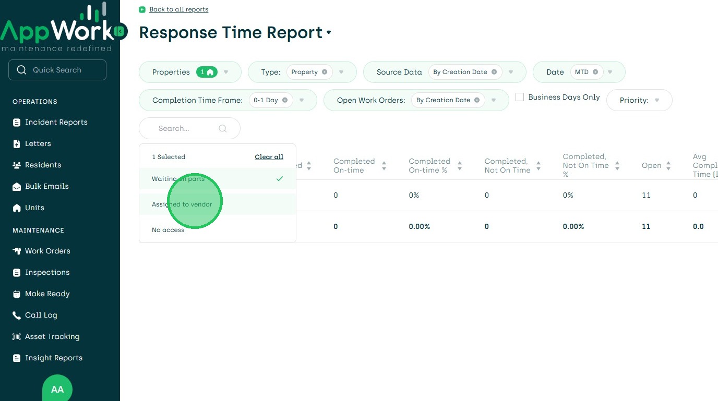
Task: Remove By Creation Date chip from Open Work Orders
Action: coord(477,100)
